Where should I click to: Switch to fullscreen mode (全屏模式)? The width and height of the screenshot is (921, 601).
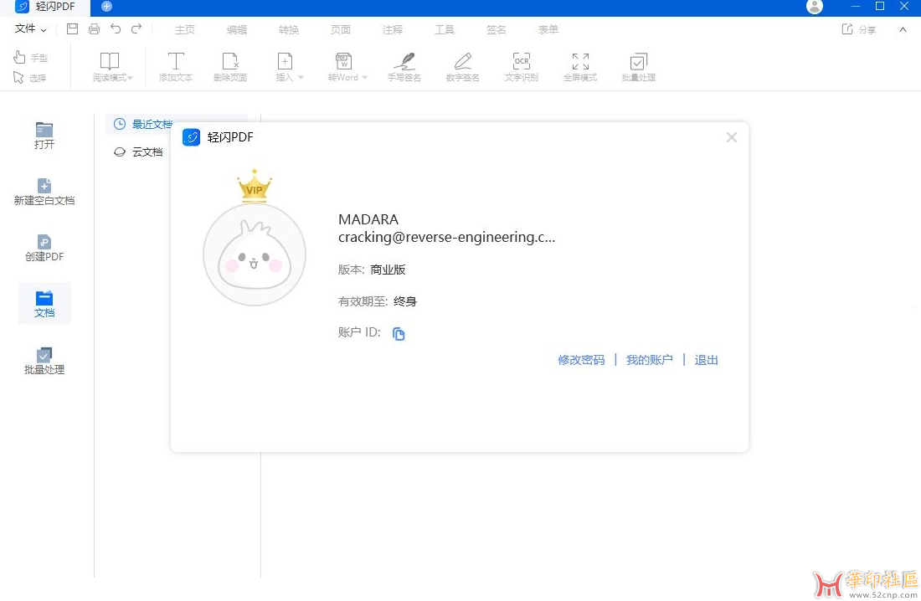580,67
